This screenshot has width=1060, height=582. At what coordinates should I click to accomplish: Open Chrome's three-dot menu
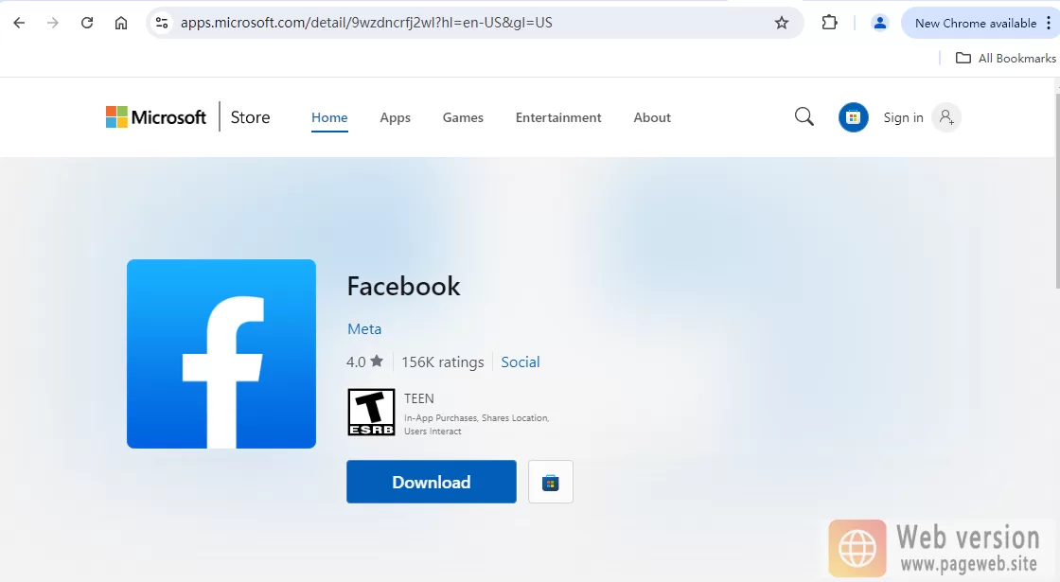pos(1049,23)
